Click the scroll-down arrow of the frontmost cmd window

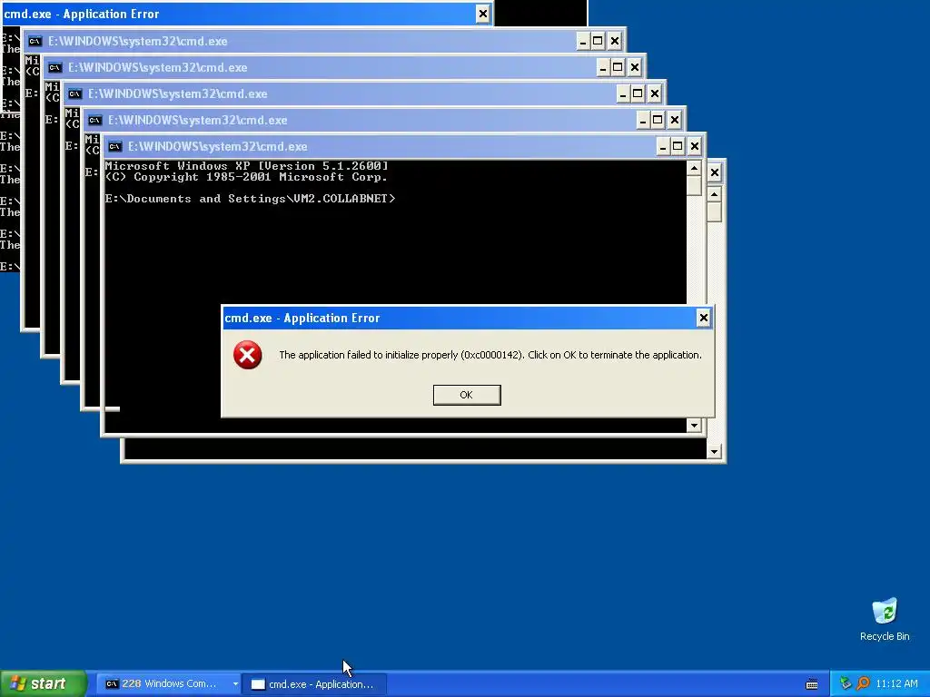pyautogui.click(x=694, y=425)
